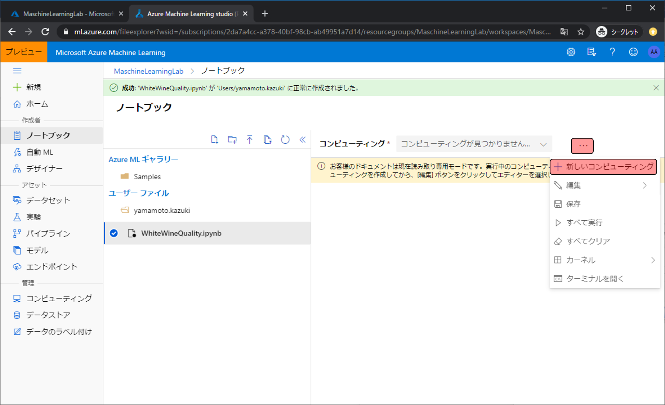The width and height of the screenshot is (665, 405).
Task: Select 新しいコンピューティング from the menu
Action: tap(604, 167)
